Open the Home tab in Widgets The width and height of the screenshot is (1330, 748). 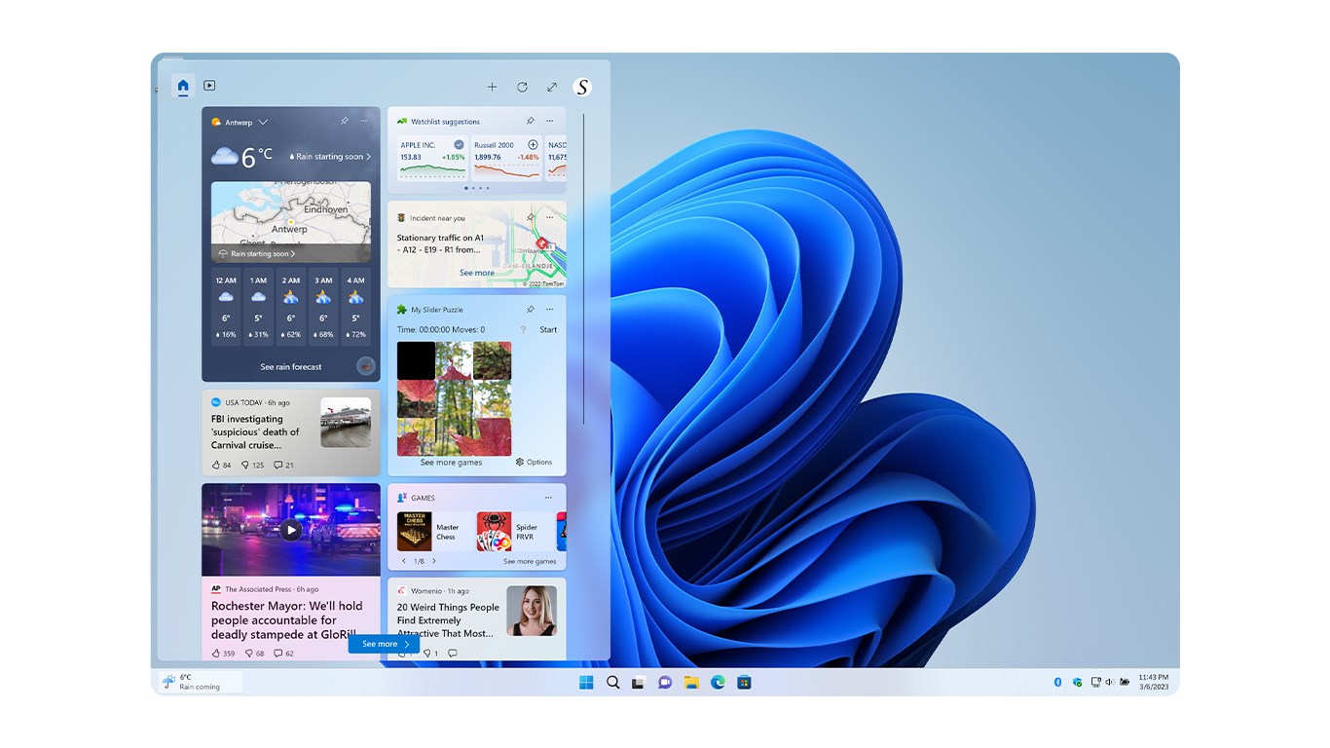pos(183,86)
